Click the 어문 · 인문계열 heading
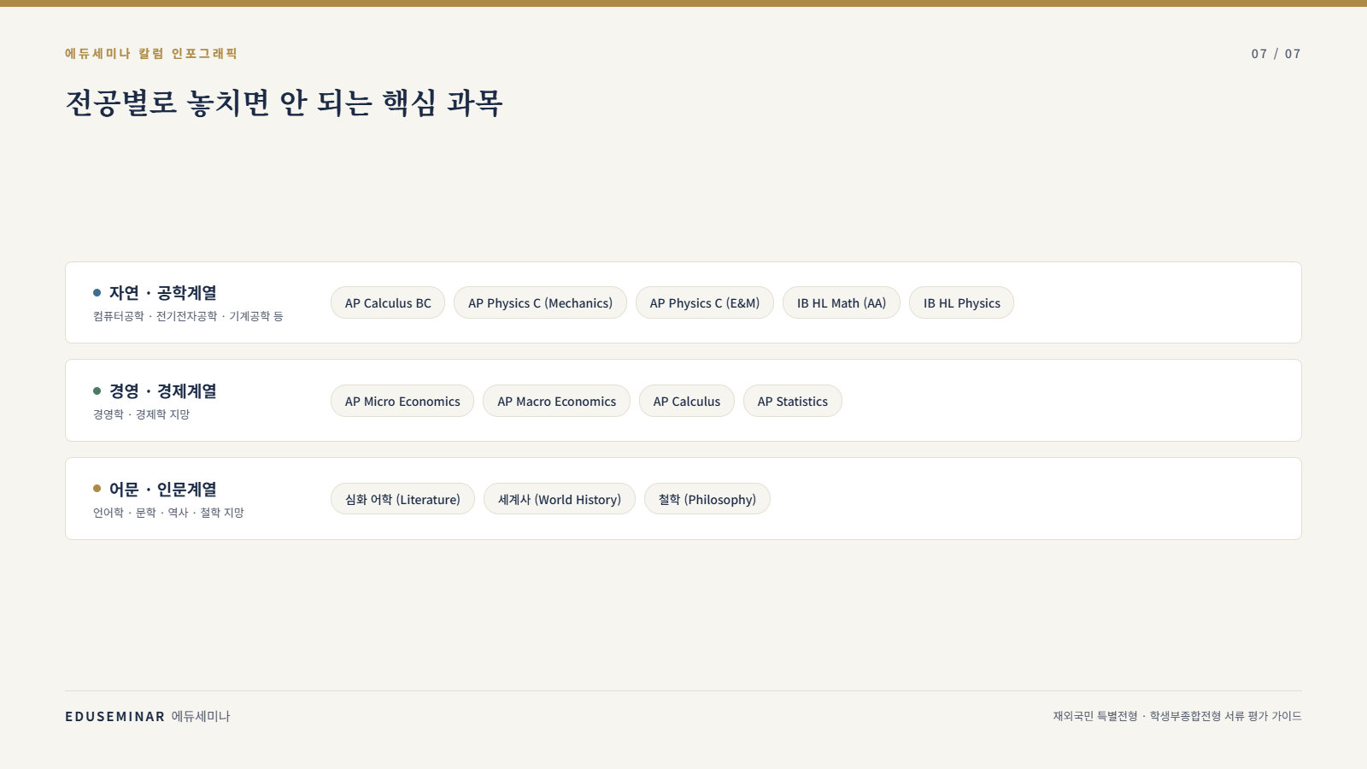Image resolution: width=1367 pixels, height=769 pixels. point(163,490)
